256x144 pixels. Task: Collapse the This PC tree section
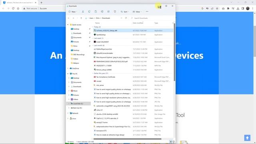coord(68,74)
